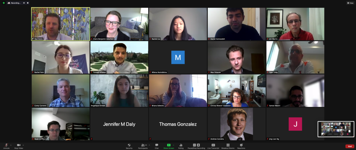Screen dimensions: 356x150
Task: End the meeting
Action: click(350, 146)
